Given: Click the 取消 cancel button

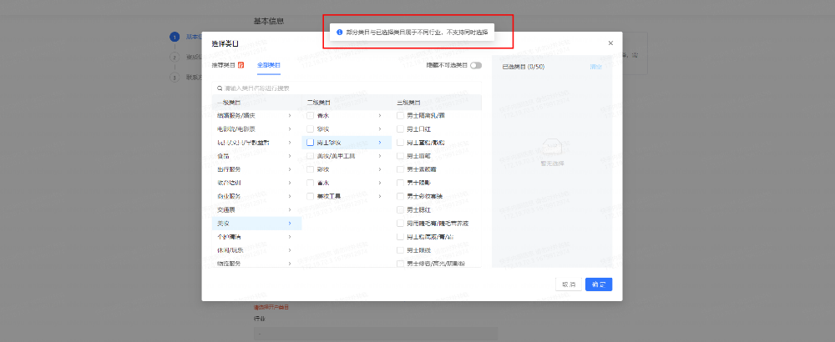Looking at the screenshot, I should click(569, 284).
